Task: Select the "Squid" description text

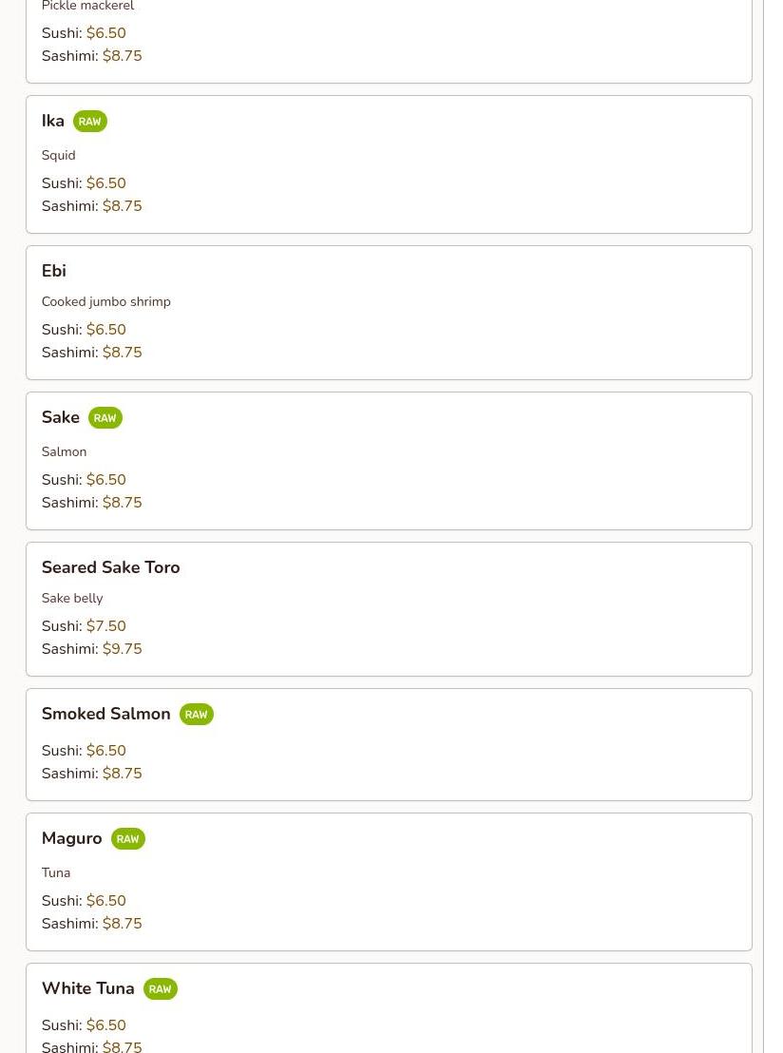Action: pos(58,156)
